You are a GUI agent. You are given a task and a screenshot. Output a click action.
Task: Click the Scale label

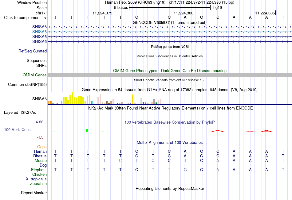[x=41, y=8]
